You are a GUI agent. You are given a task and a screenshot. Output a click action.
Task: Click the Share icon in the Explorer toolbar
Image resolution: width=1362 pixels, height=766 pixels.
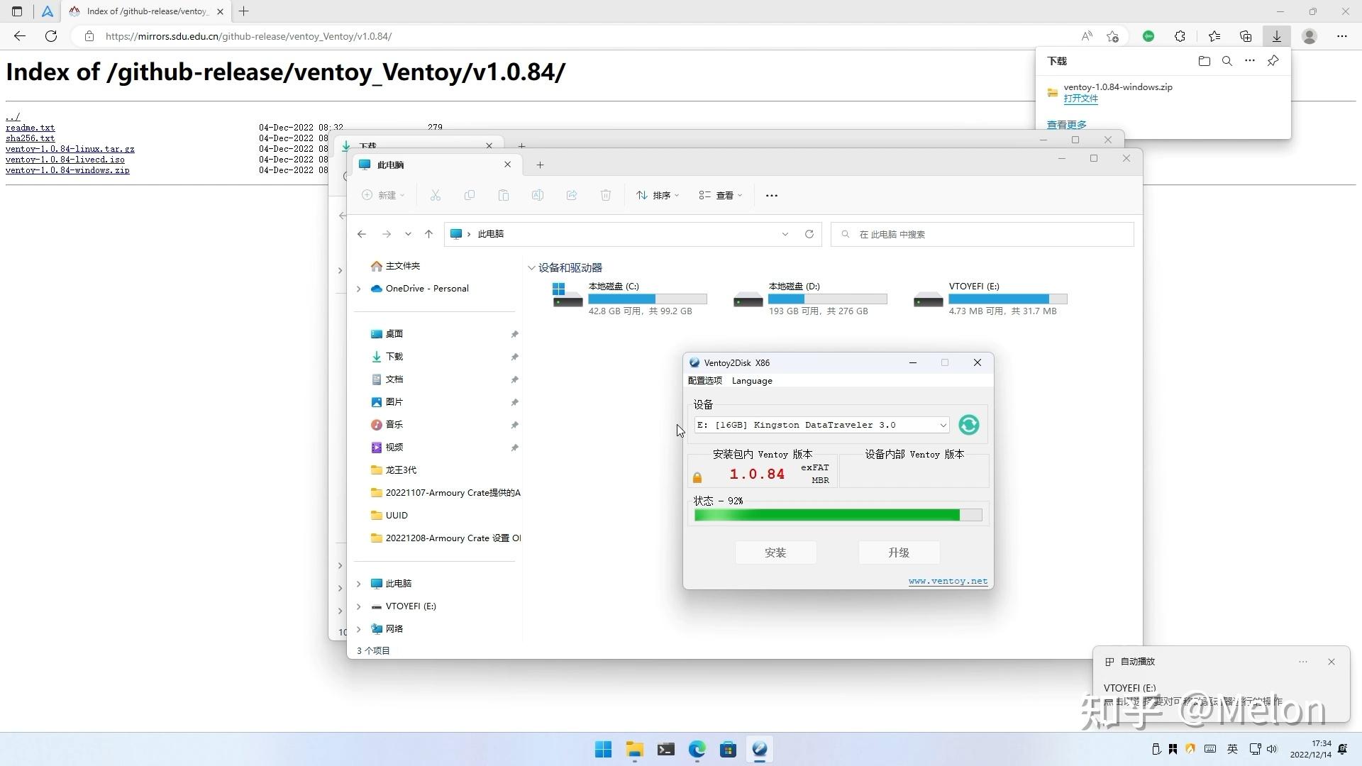572,195
